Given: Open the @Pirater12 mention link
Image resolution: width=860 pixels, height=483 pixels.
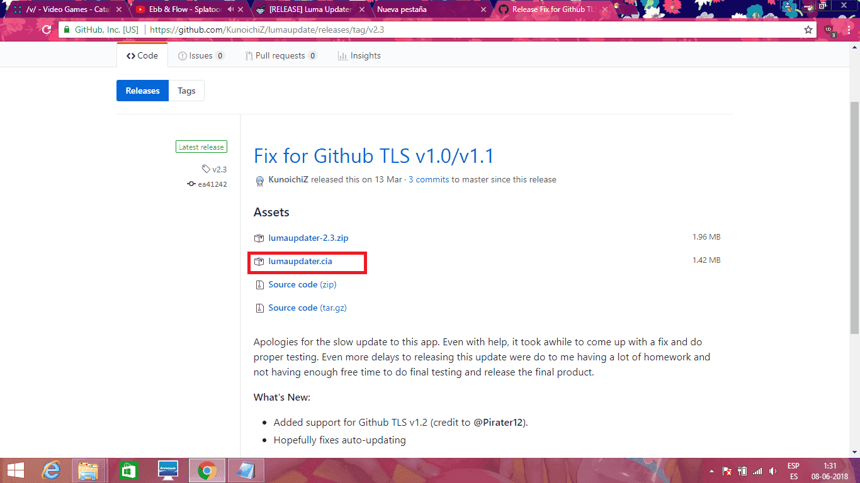Looking at the screenshot, I should (498, 423).
